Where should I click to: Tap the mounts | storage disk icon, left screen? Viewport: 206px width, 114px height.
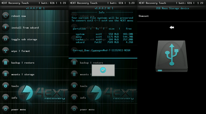(5, 74)
